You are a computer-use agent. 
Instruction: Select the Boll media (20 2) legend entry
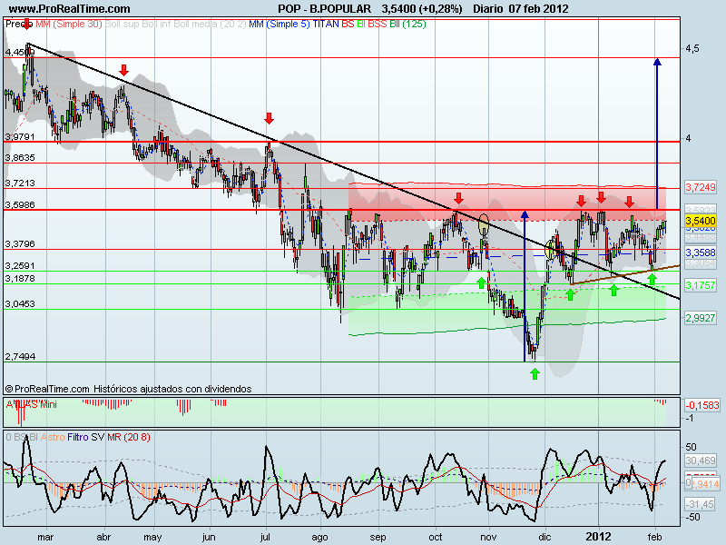pos(211,24)
